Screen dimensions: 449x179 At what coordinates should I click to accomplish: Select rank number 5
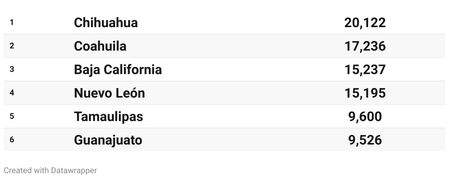12,117
